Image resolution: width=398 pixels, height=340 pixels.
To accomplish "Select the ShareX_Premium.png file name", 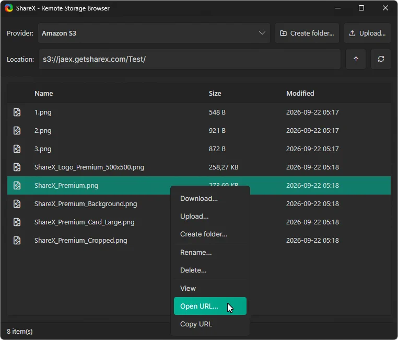I will click(x=66, y=186).
